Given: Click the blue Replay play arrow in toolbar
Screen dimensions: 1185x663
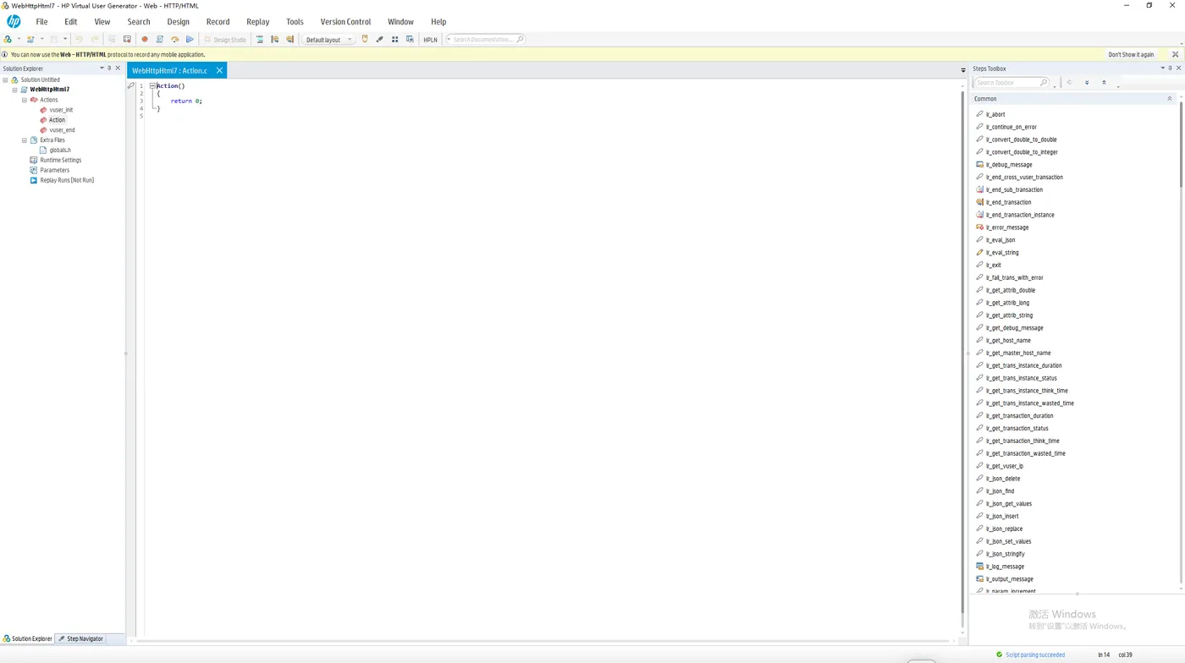Looking at the screenshot, I should click(190, 40).
